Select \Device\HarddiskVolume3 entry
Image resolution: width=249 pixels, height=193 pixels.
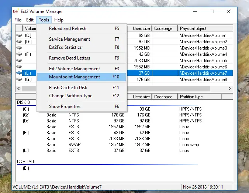203,48
